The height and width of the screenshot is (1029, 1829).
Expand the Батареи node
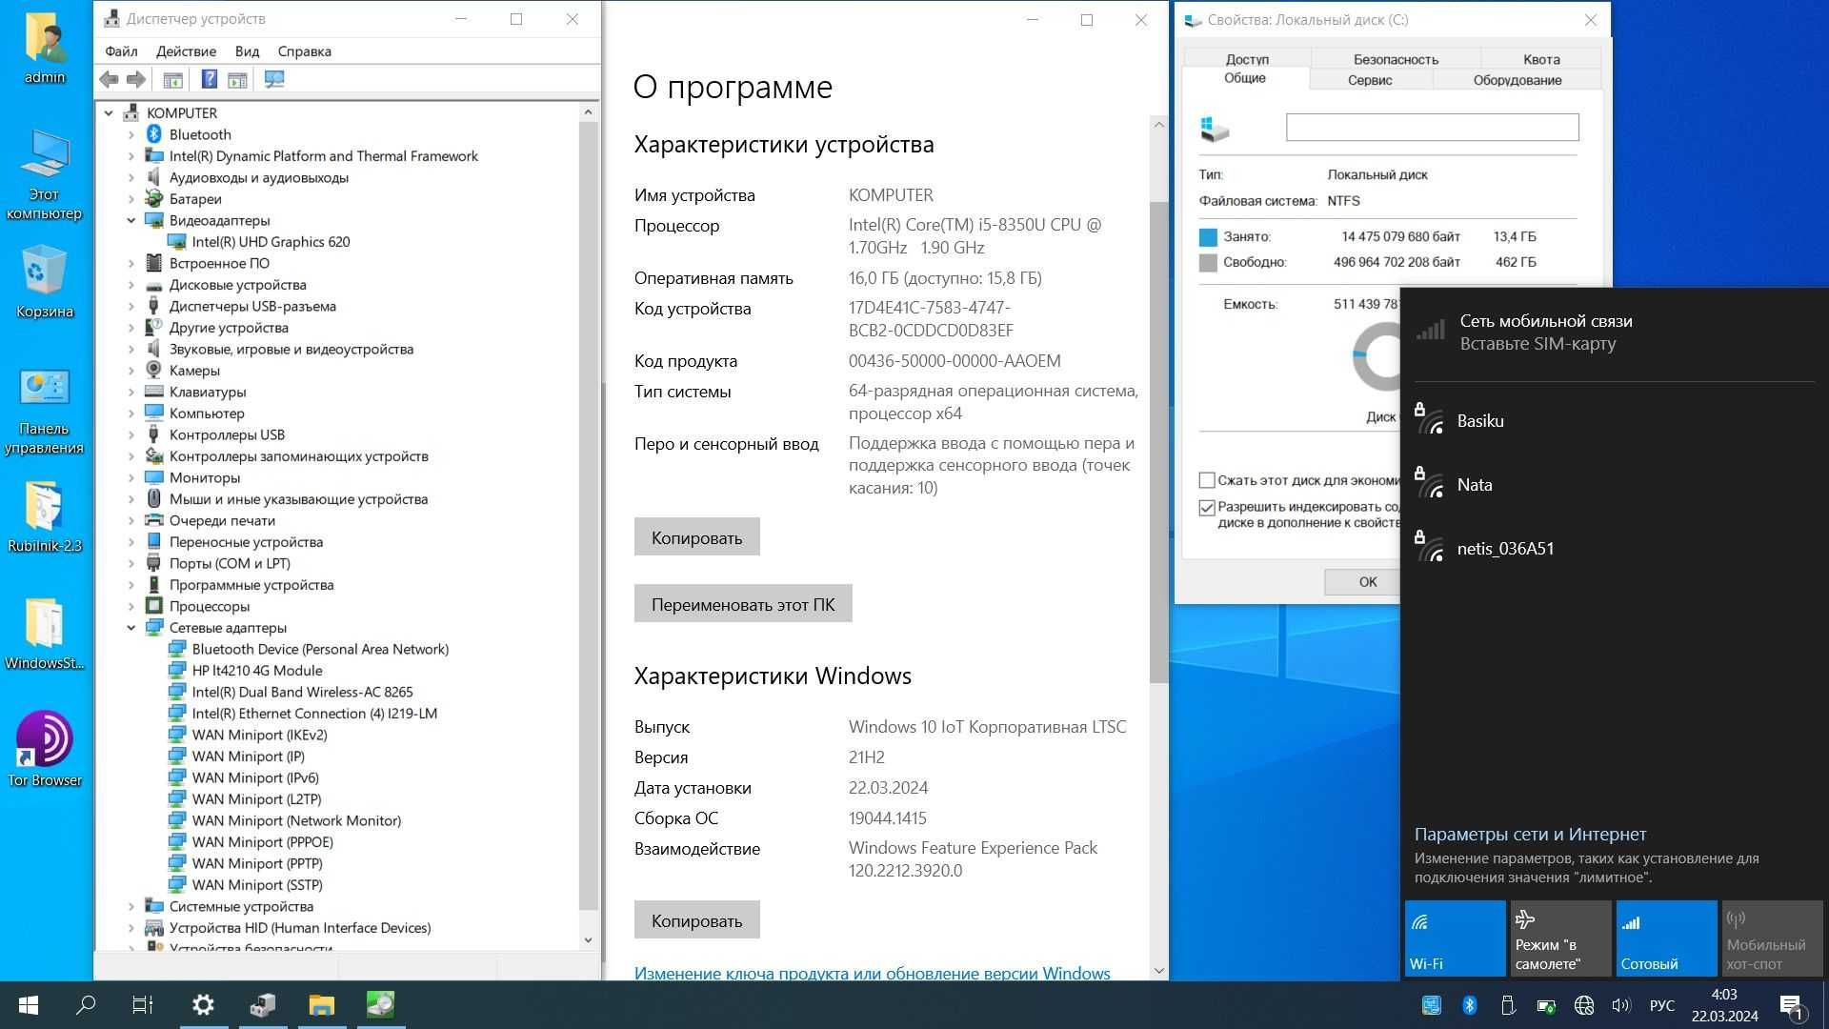tap(131, 199)
